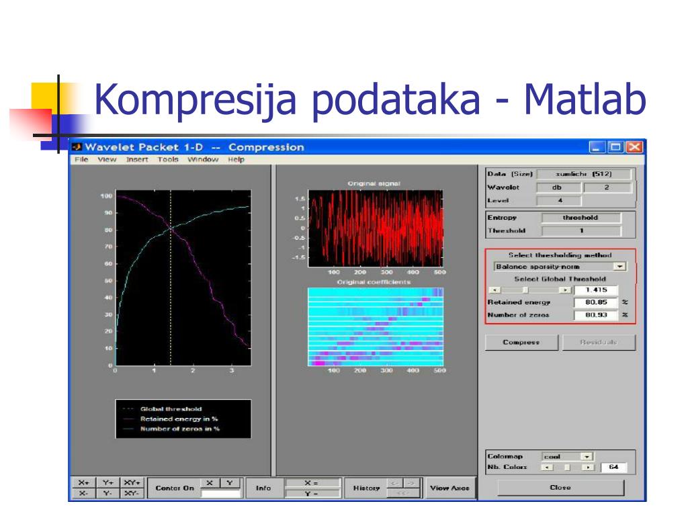
Task: Click the Global Threshold slider thumb
Action: [x=525, y=290]
